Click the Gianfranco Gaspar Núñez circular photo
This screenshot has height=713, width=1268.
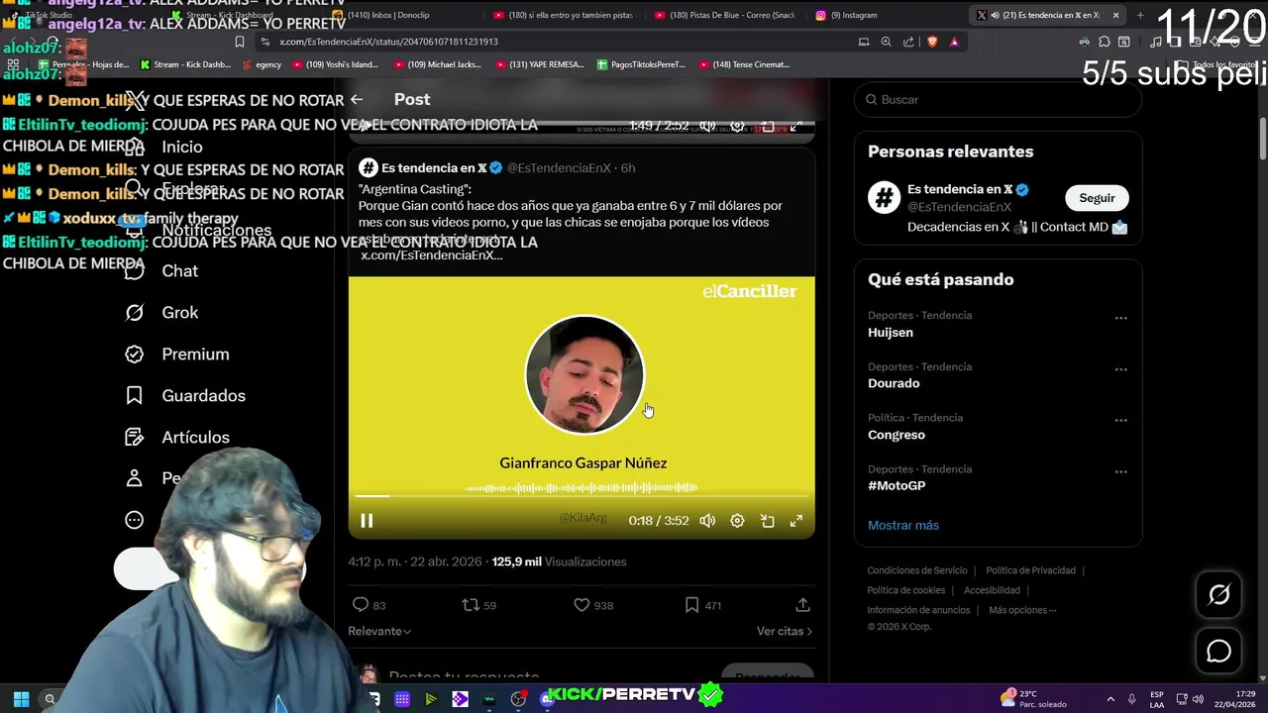(x=584, y=375)
